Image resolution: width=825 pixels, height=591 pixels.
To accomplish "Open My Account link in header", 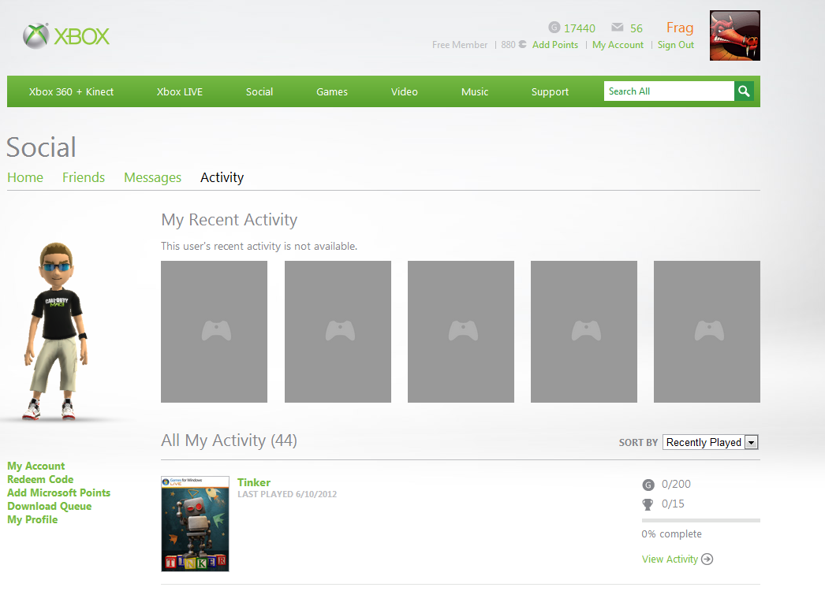I will coord(618,45).
